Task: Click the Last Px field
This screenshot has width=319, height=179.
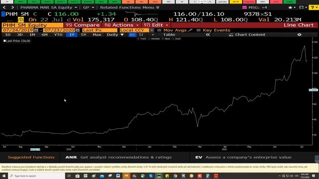Action: pyautogui.click(x=100, y=30)
